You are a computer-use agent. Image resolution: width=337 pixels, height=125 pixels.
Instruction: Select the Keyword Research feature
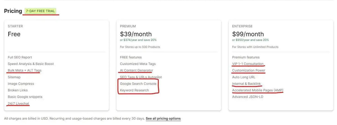point(135,90)
